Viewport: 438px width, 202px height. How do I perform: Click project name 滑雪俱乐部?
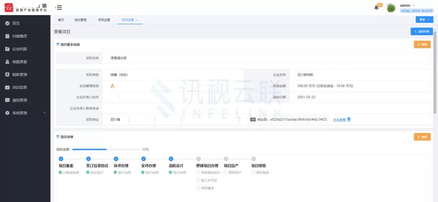coord(118,58)
